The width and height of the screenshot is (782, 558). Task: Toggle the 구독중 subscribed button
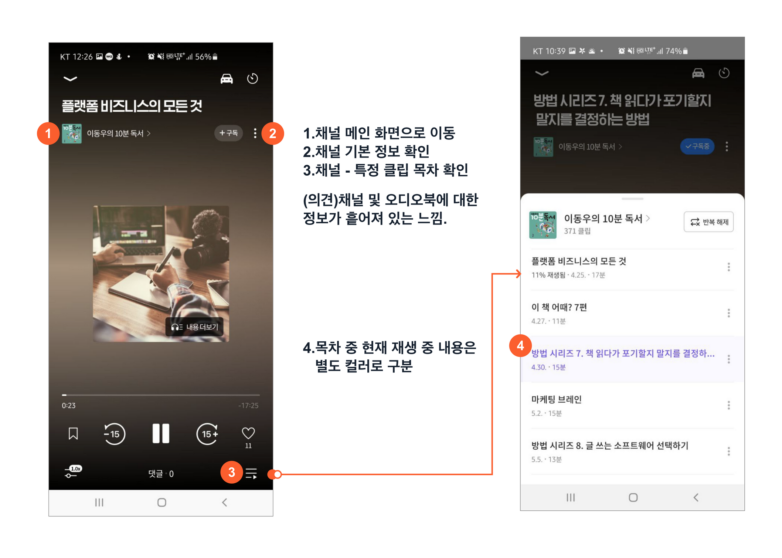pos(697,146)
